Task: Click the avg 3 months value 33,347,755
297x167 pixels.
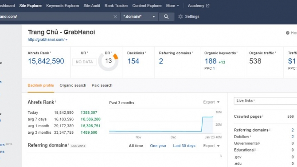Action: (64, 132)
